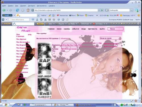
Task: Expand the Фильтр групп dropdown
Action: [x=120, y=39]
